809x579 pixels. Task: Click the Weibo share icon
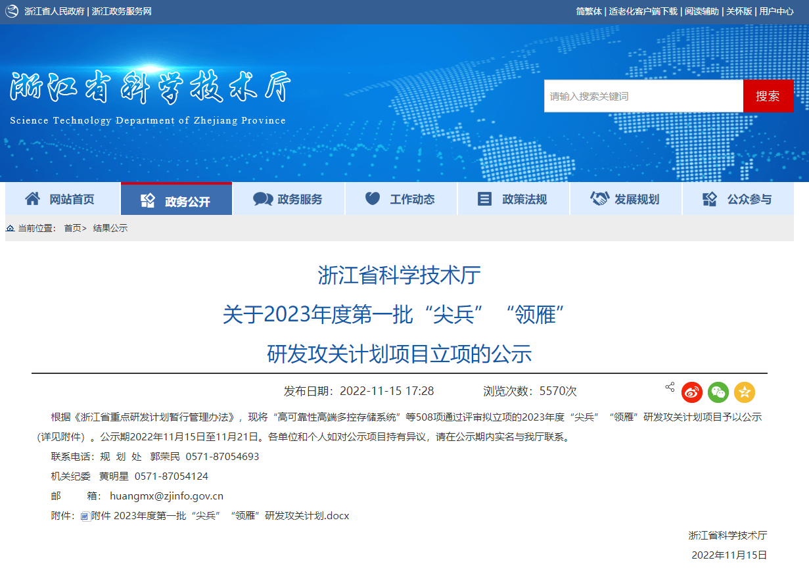coord(692,392)
